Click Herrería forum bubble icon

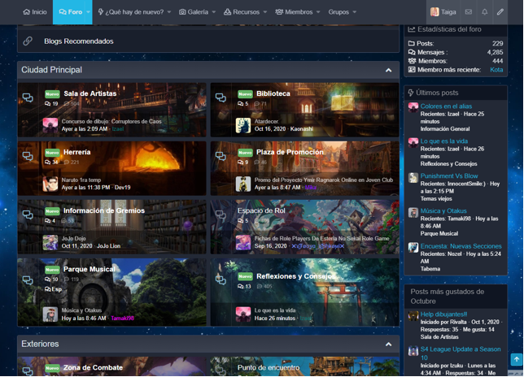click(28, 156)
